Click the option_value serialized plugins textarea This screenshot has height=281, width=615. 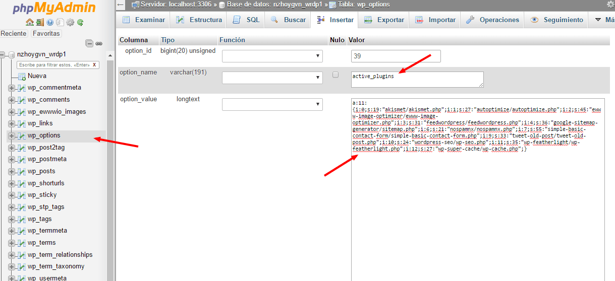pyautogui.click(x=478, y=189)
